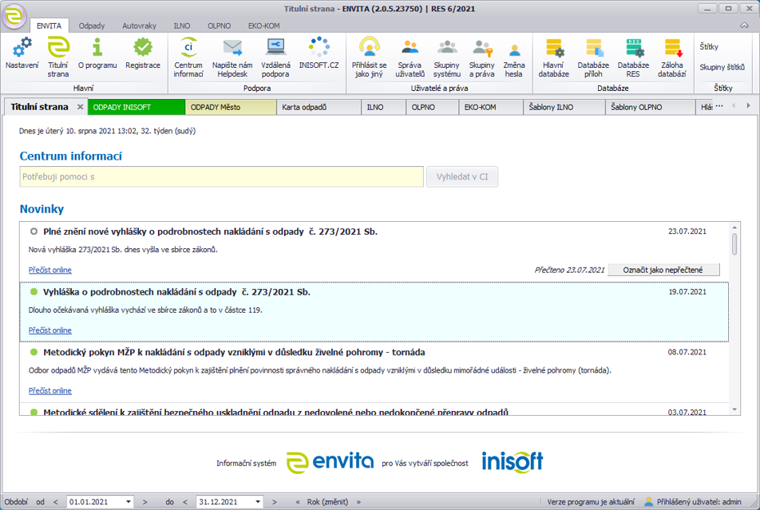Switch to the Autovraky ribbon tab

pyautogui.click(x=139, y=26)
